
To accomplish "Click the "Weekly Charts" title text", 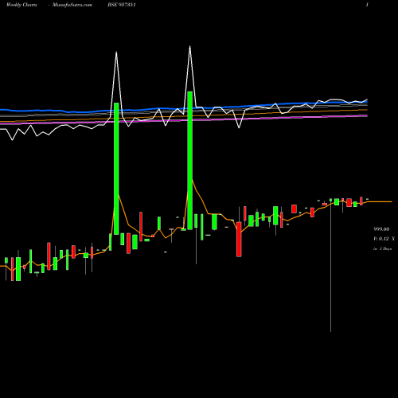I will coord(21,5).
